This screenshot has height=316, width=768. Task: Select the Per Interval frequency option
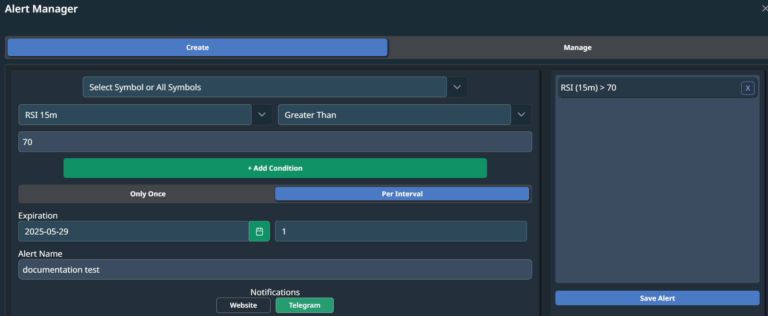pos(402,194)
